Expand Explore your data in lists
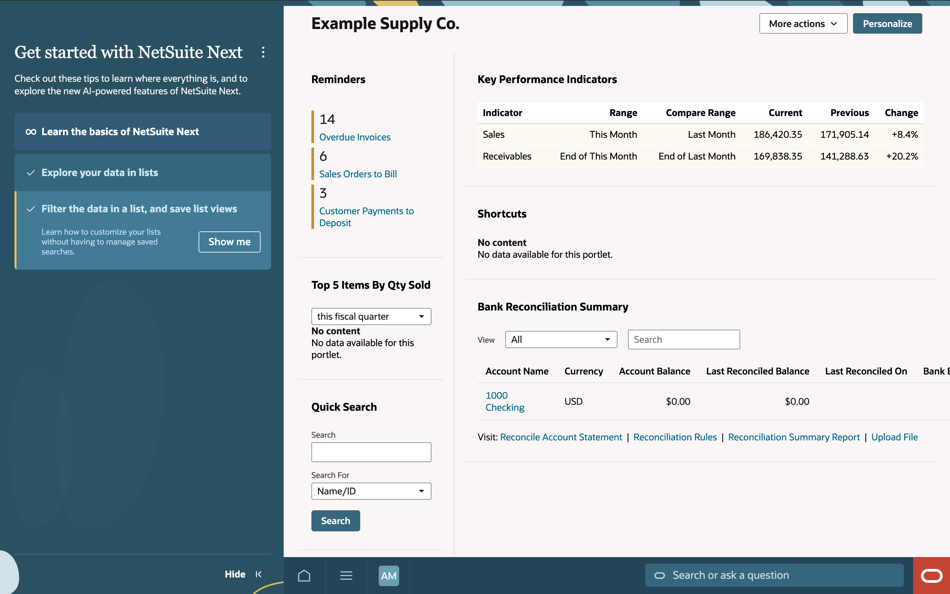Screen dimensions: 950x594 point(143,172)
